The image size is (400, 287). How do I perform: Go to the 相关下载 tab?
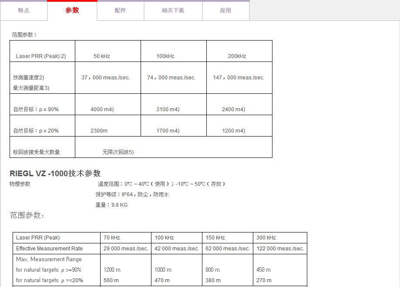173,10
